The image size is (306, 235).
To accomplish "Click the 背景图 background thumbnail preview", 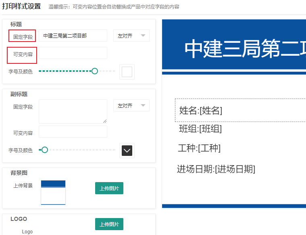I will [53, 192].
